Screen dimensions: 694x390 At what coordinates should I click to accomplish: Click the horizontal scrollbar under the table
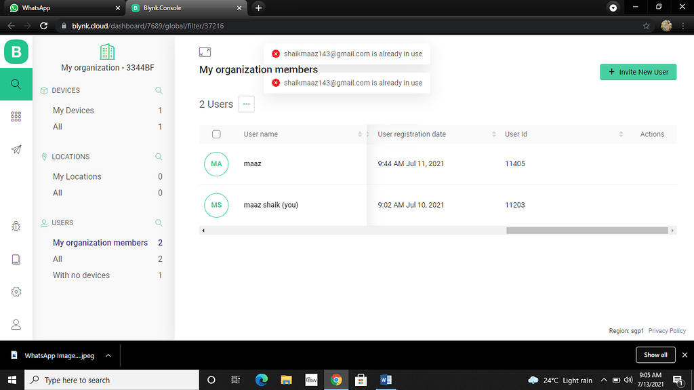tap(586, 231)
